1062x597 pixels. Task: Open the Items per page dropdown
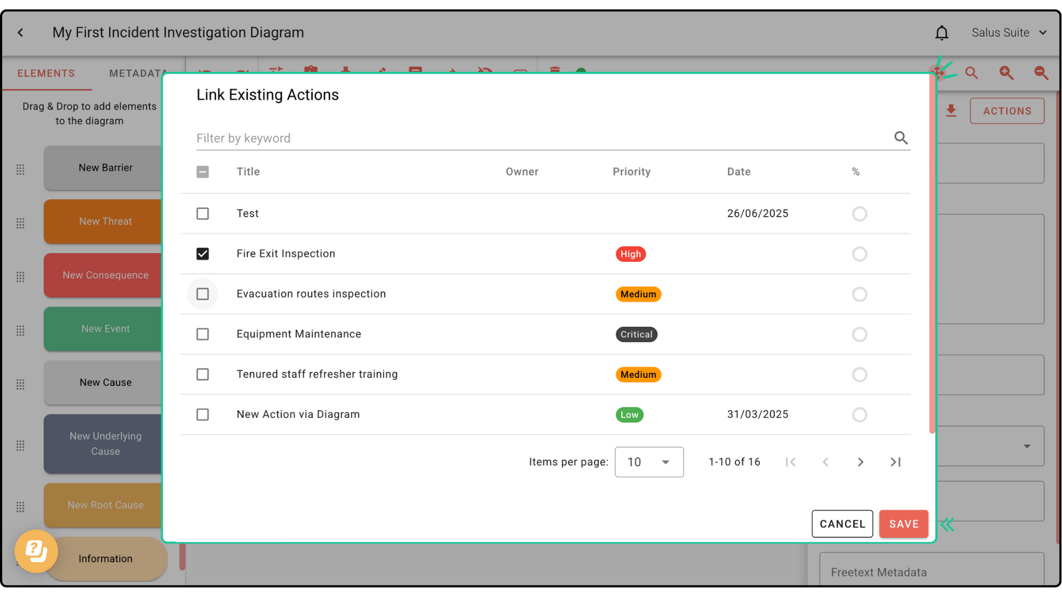(x=649, y=462)
